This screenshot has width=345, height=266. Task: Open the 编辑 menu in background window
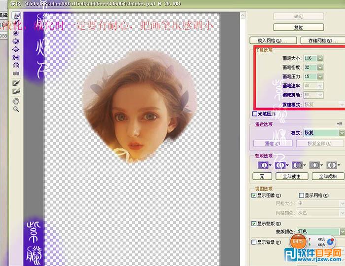point(3,15)
